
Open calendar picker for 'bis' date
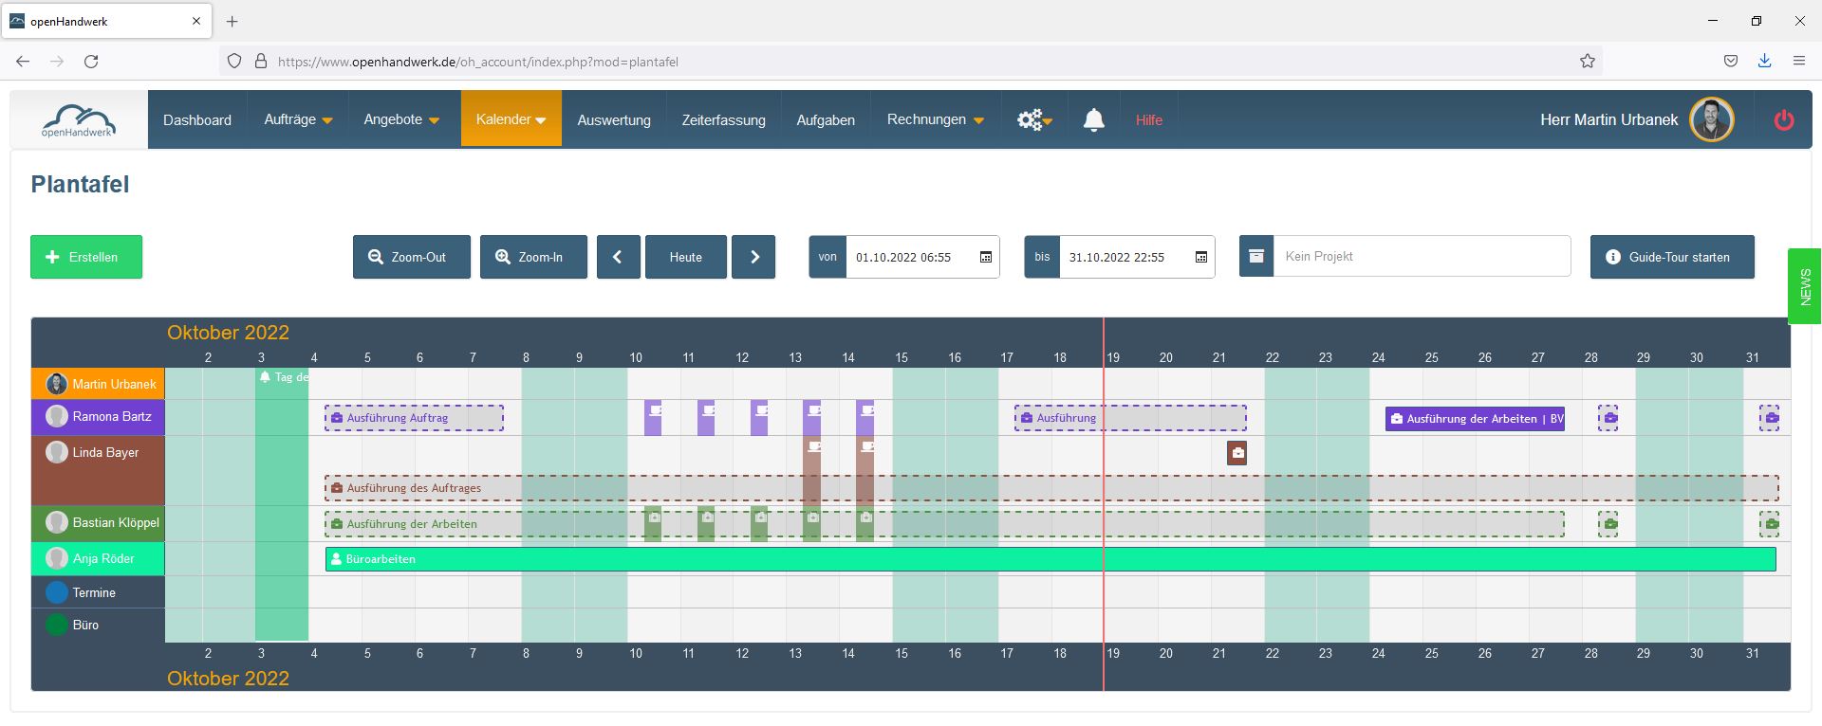pos(1200,257)
